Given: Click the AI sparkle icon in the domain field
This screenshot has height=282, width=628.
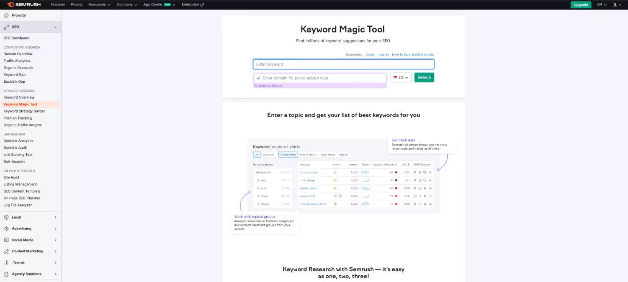Looking at the screenshot, I should [x=258, y=78].
